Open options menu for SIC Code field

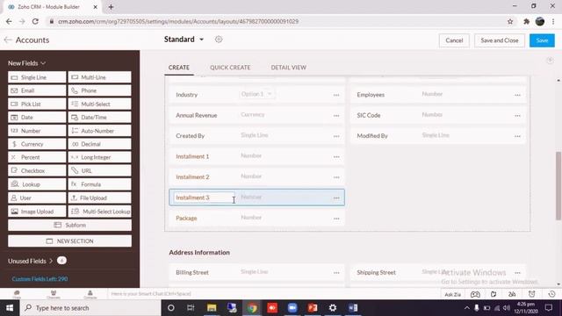click(517, 115)
